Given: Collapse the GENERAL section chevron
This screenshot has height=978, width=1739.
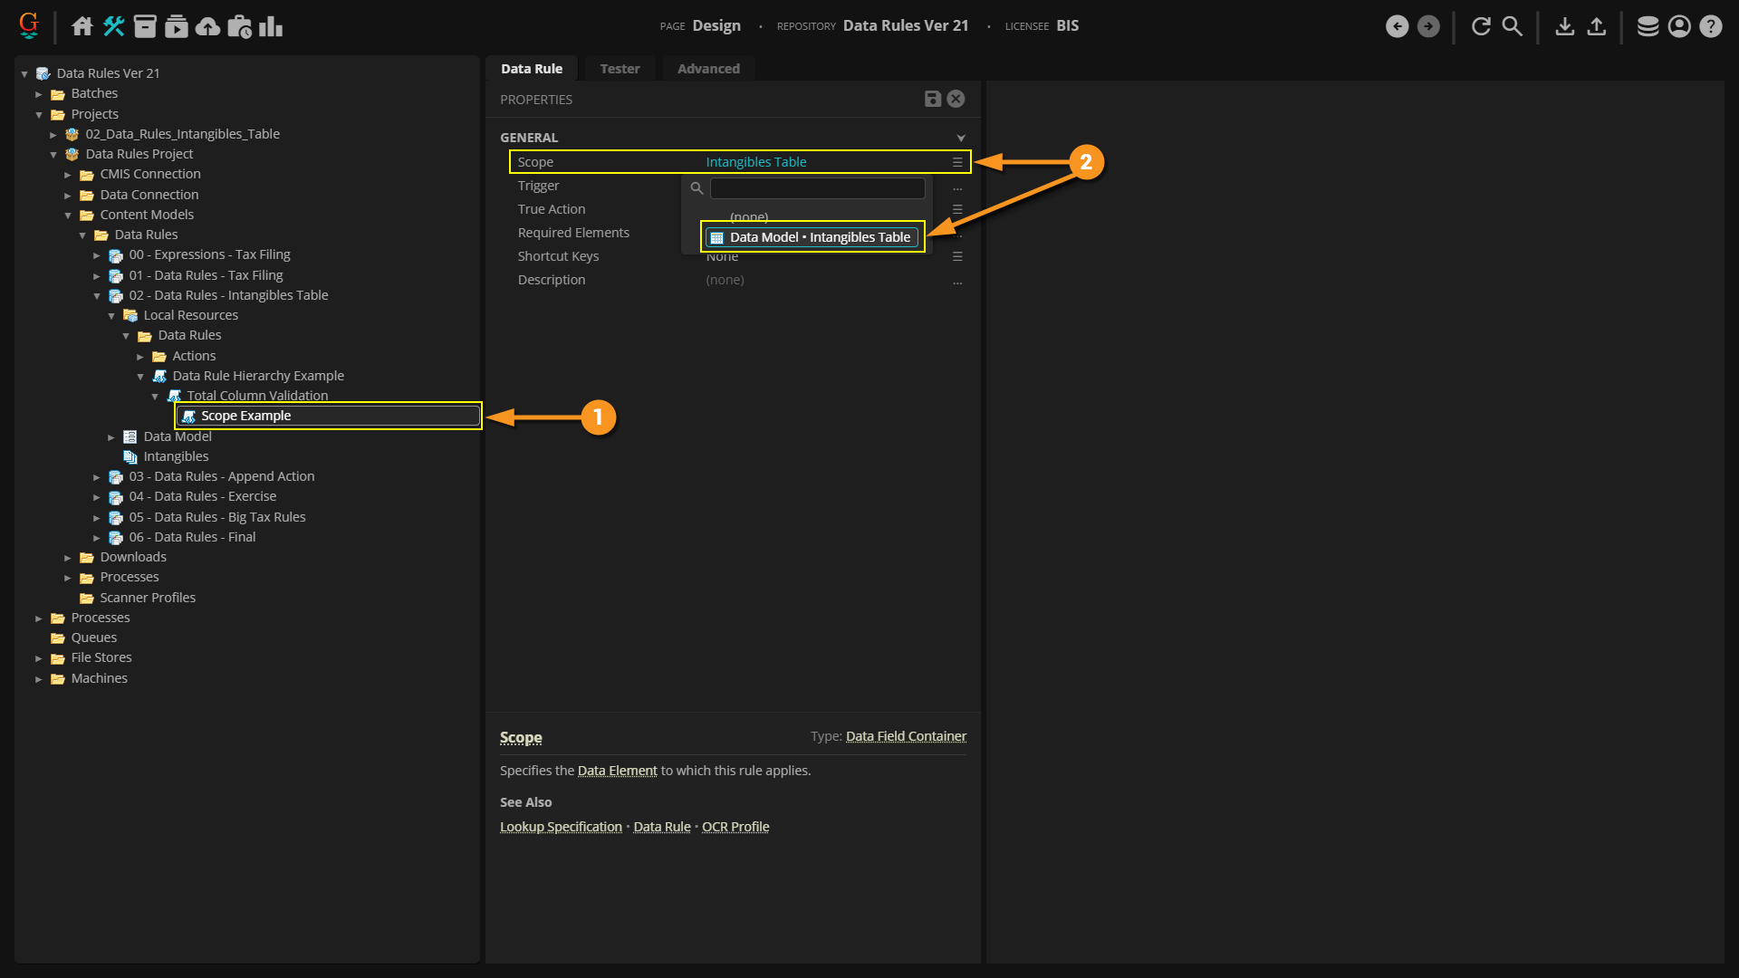Looking at the screenshot, I should (960, 138).
